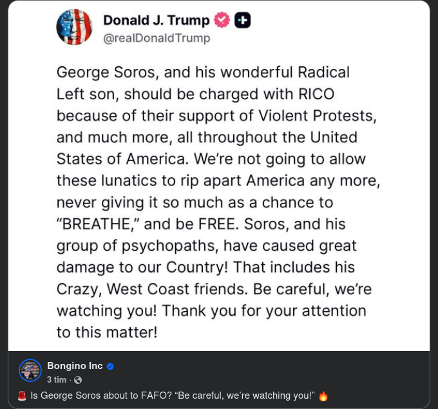Open the Donald J. Trump display name
The height and width of the screenshot is (409, 438).
(x=157, y=21)
